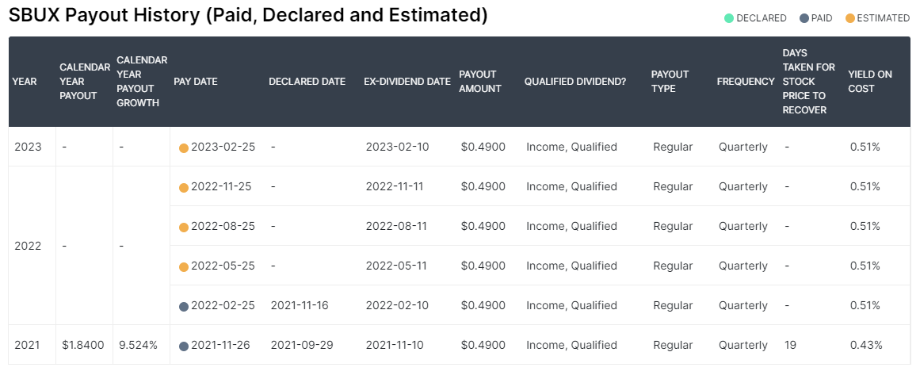Click the green Declared legend dot

point(729,18)
